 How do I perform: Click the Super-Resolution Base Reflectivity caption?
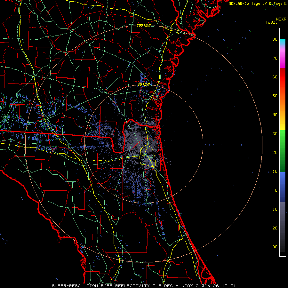click(144, 286)
